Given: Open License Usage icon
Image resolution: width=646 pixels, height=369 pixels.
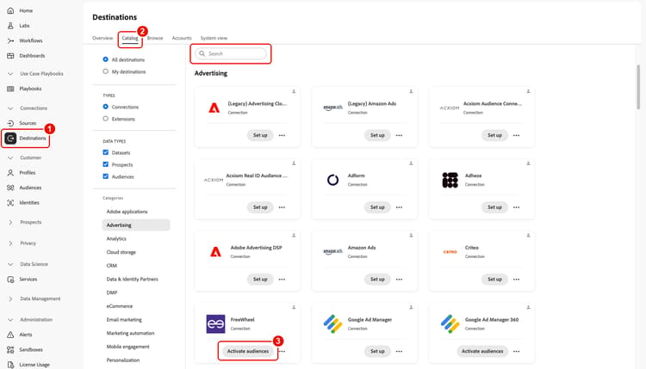Looking at the screenshot, I should [10, 365].
